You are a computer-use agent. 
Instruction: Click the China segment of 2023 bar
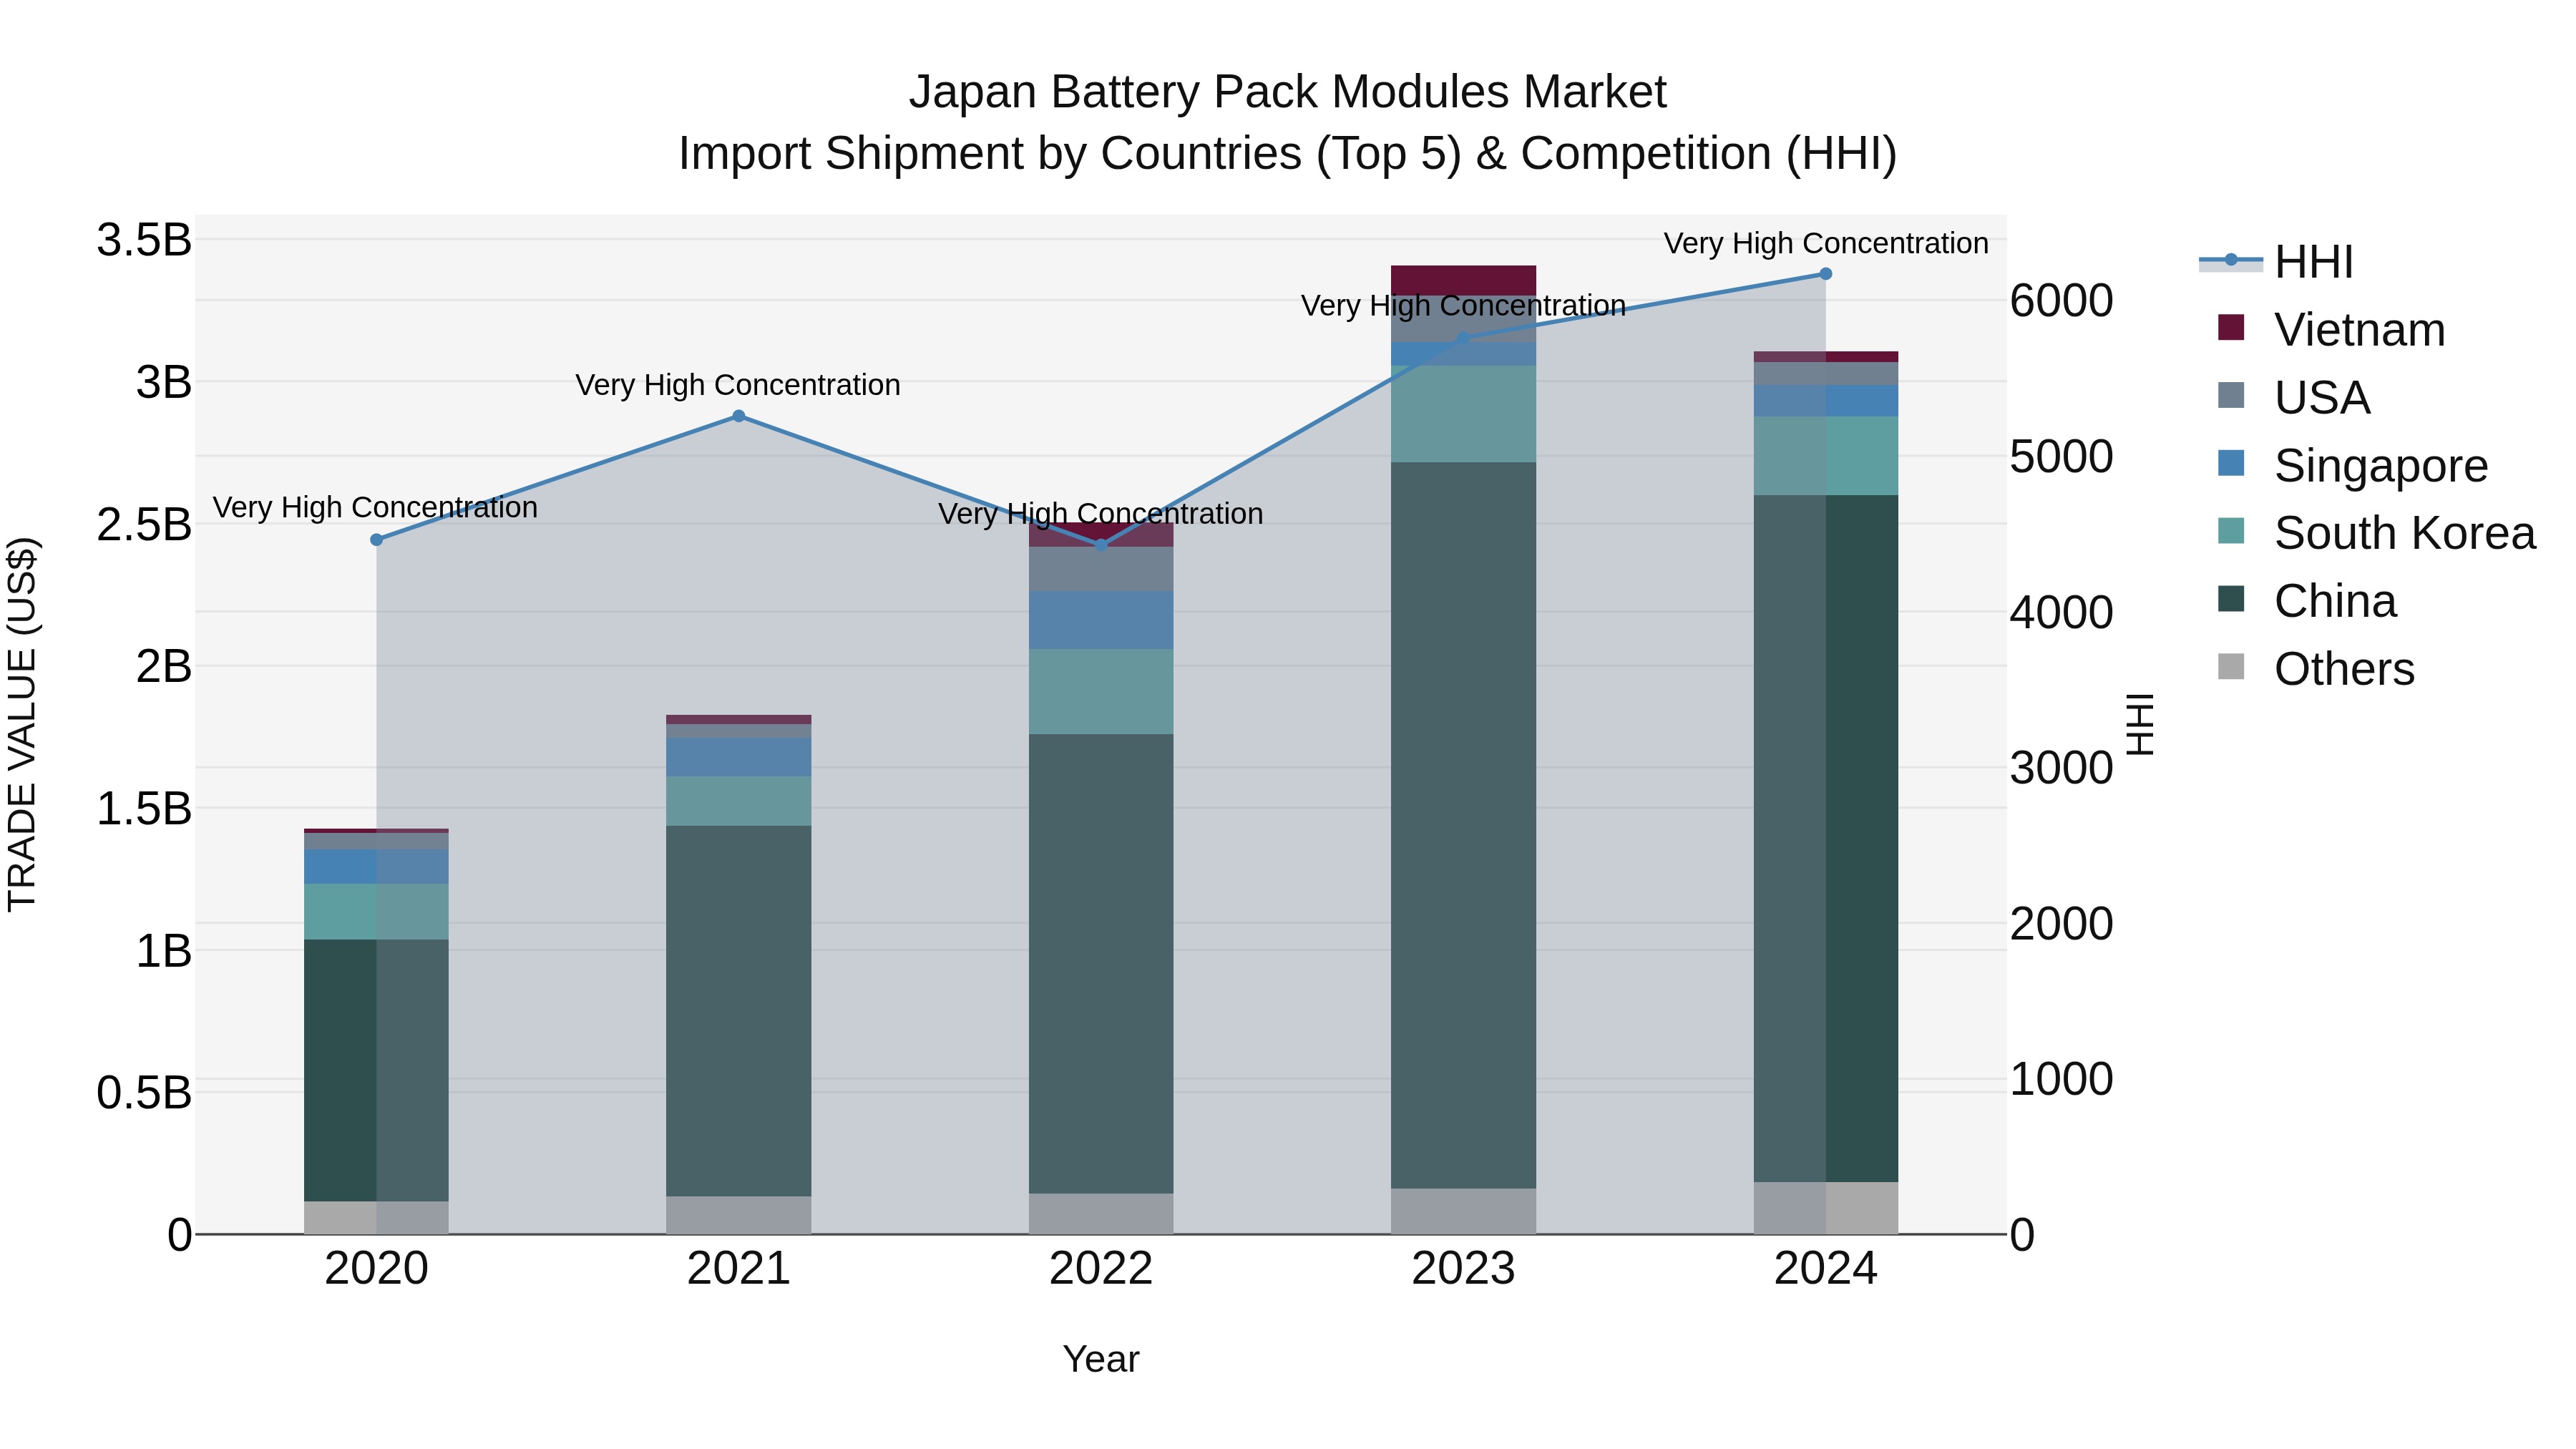pos(1463,825)
